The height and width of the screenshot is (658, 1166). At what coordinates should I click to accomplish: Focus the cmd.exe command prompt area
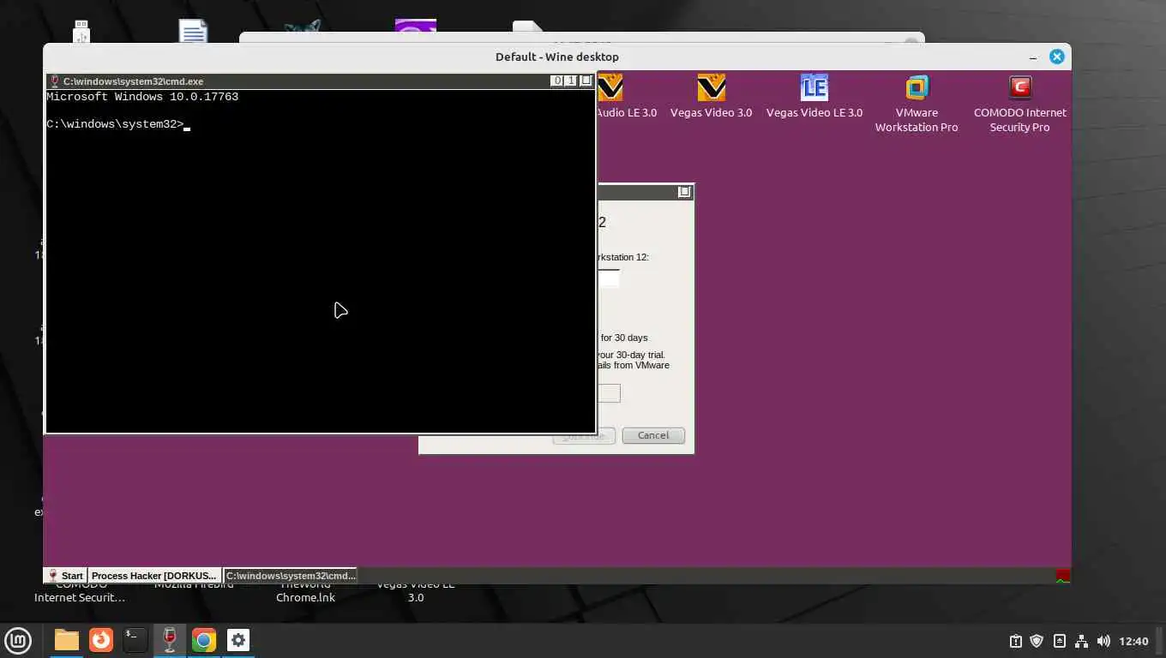point(320,261)
